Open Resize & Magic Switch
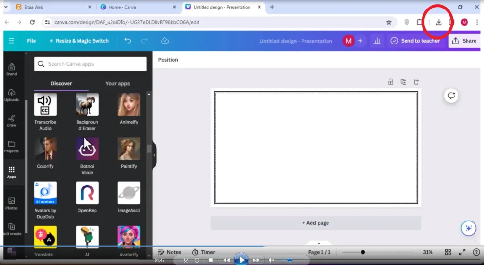Viewport: 484px width, 265px height. 79,41
